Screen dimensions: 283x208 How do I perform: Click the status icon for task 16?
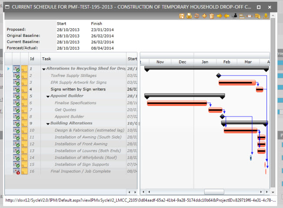pyautogui.click(x=17, y=172)
